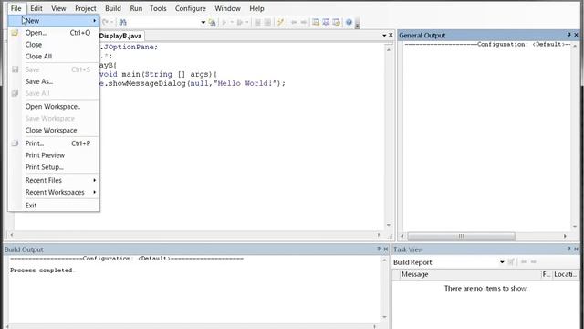Choose Print Preview menu entry
This screenshot has width=584, height=329.
coord(54,155)
